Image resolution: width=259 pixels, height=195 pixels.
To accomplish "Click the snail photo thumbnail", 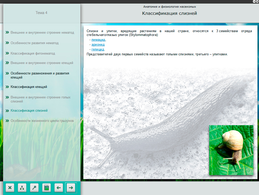I will tap(231, 150).
